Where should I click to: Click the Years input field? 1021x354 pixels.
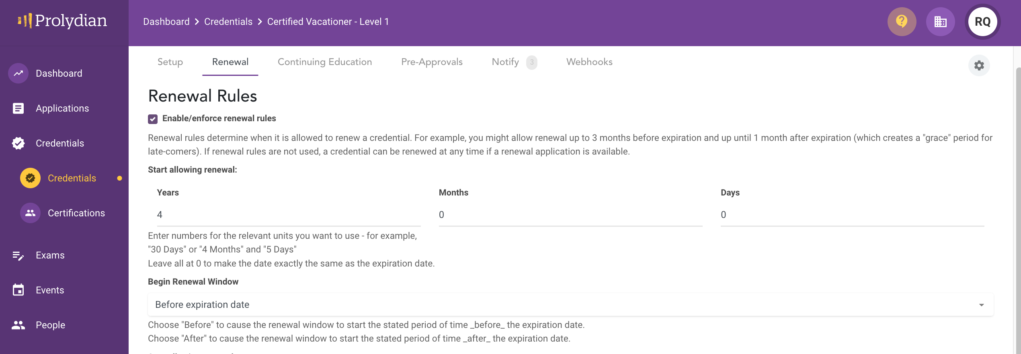click(289, 215)
